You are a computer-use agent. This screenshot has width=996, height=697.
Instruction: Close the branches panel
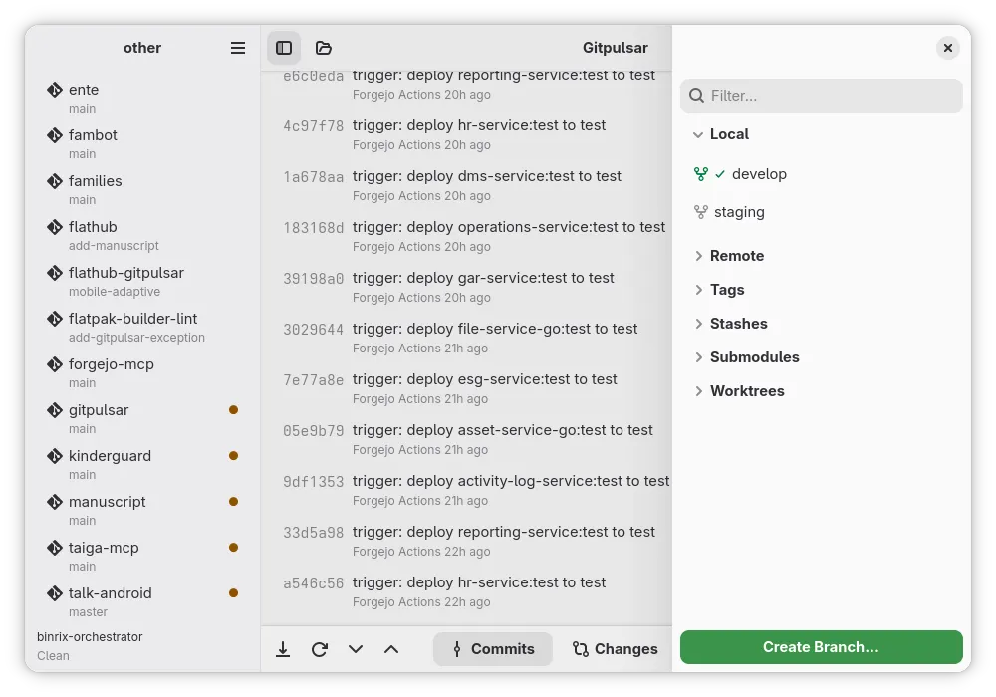[948, 48]
